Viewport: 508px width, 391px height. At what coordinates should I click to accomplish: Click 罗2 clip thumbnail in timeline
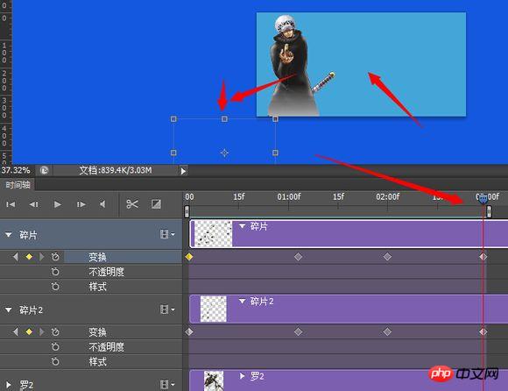tap(214, 381)
